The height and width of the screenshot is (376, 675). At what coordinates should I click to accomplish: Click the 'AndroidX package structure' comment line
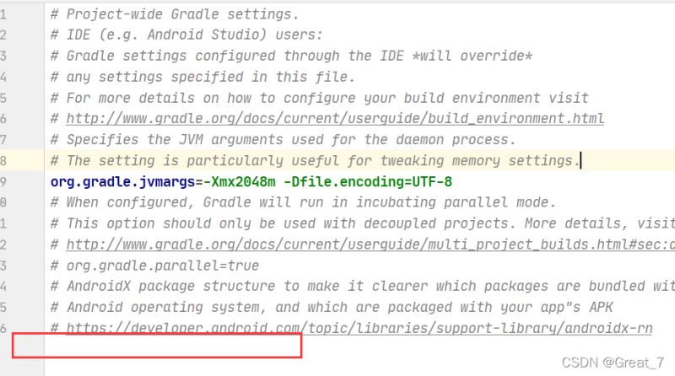click(x=363, y=286)
